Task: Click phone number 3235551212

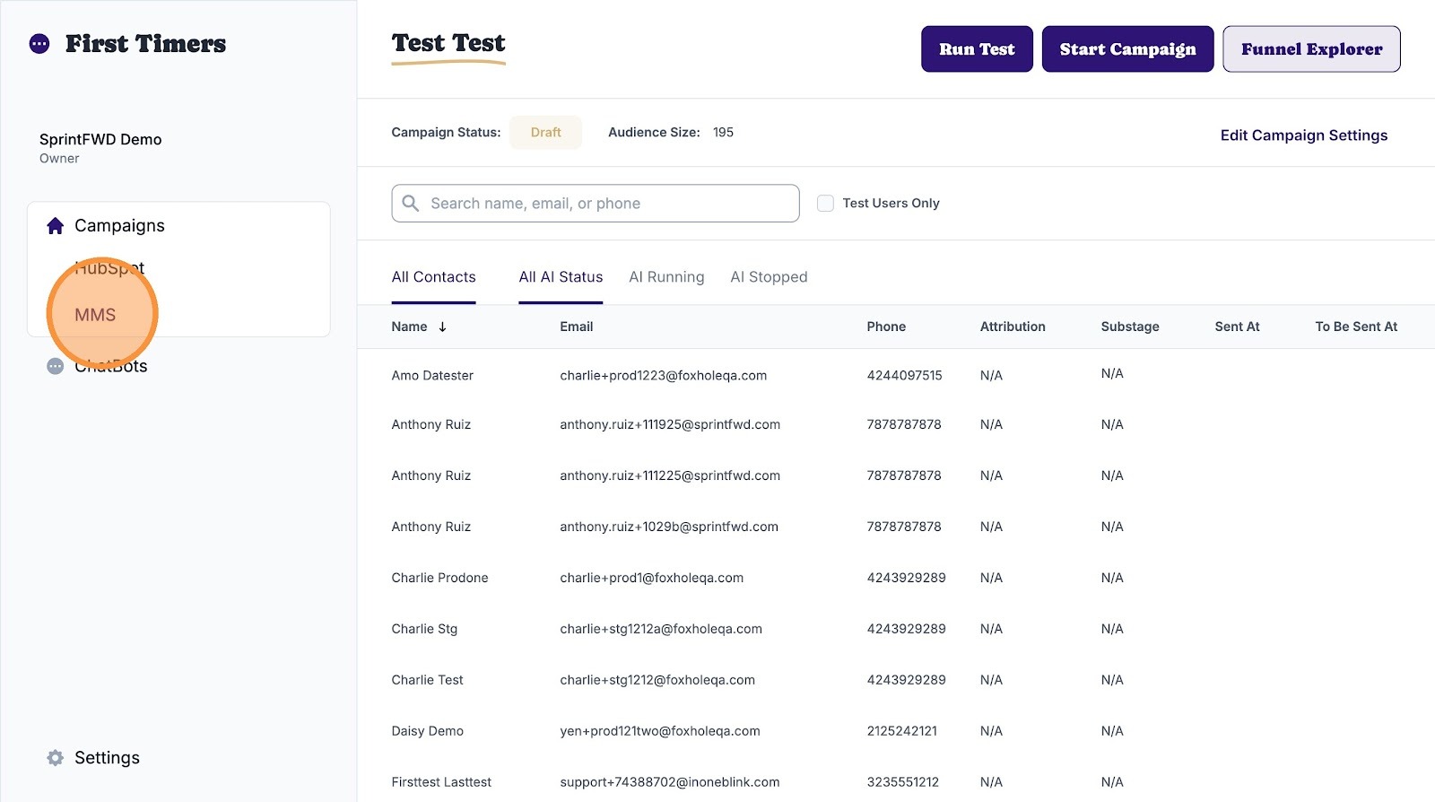Action: (x=902, y=783)
